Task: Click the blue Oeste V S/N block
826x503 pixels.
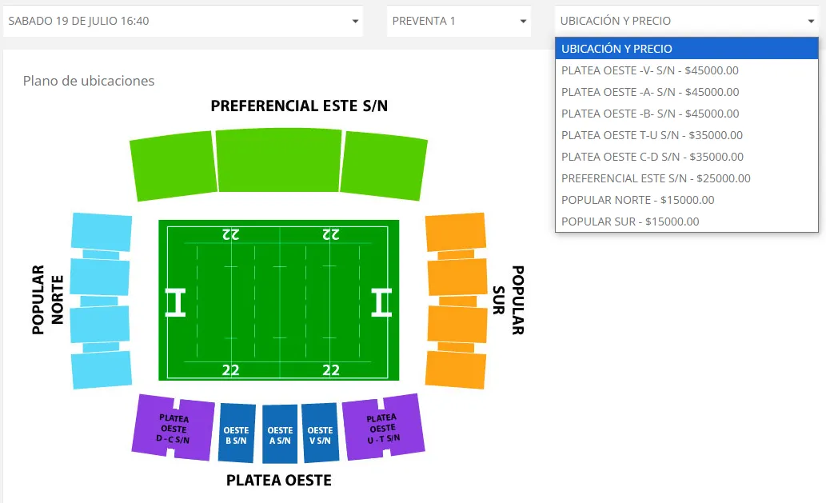Action: point(320,434)
